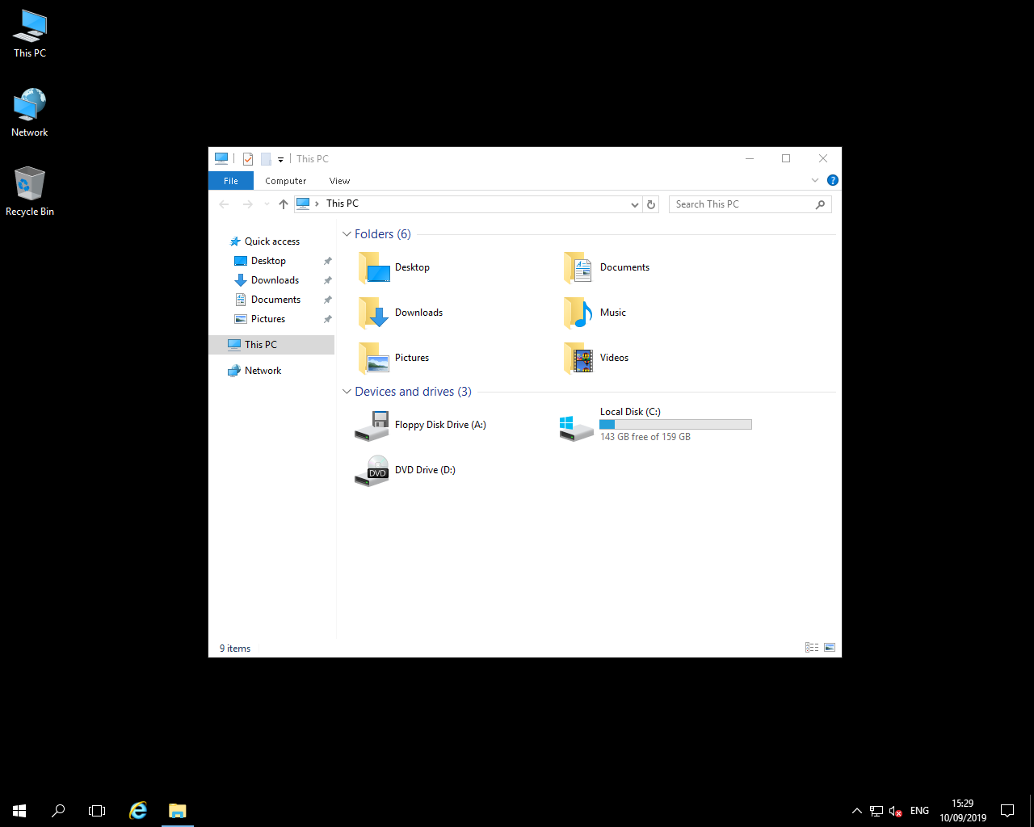Screen dimensions: 1034x827
Task: Unpin Downloads from Quick access
Action: [327, 279]
